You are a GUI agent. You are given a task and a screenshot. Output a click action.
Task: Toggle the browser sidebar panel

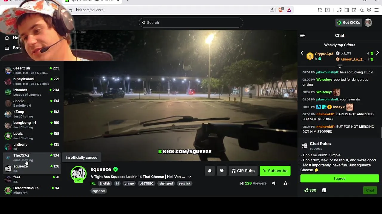pos(346,10)
